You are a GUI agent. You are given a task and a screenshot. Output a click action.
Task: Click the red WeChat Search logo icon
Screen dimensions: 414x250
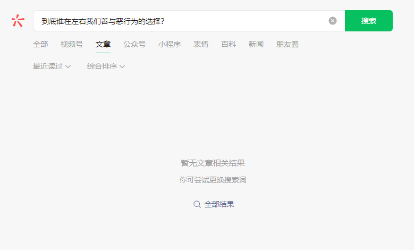click(18, 21)
